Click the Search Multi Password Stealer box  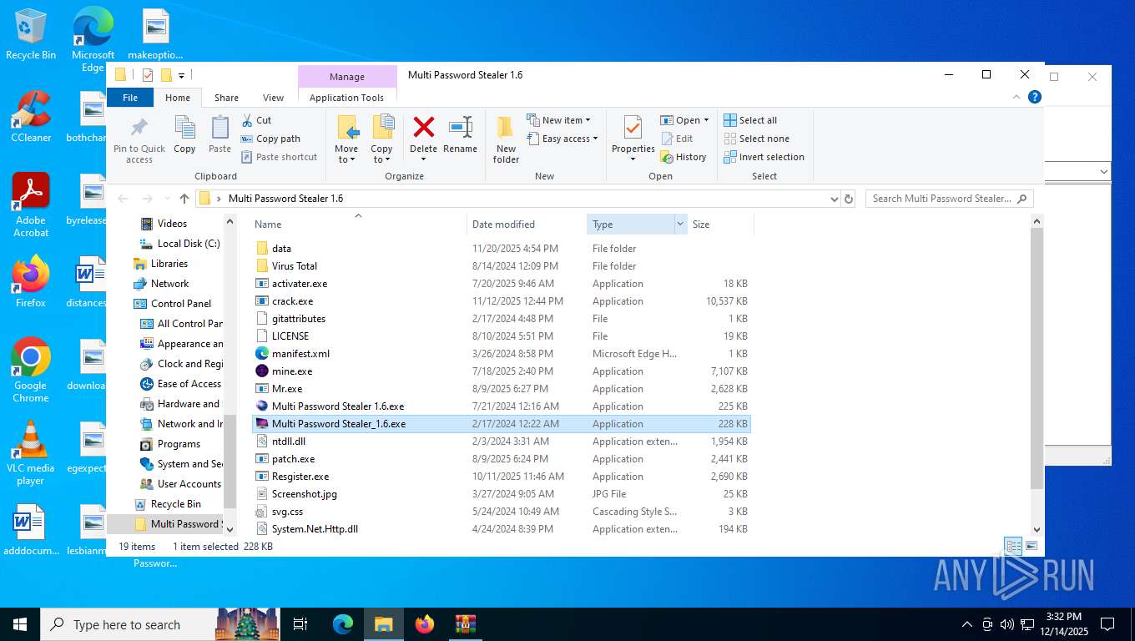click(x=949, y=199)
